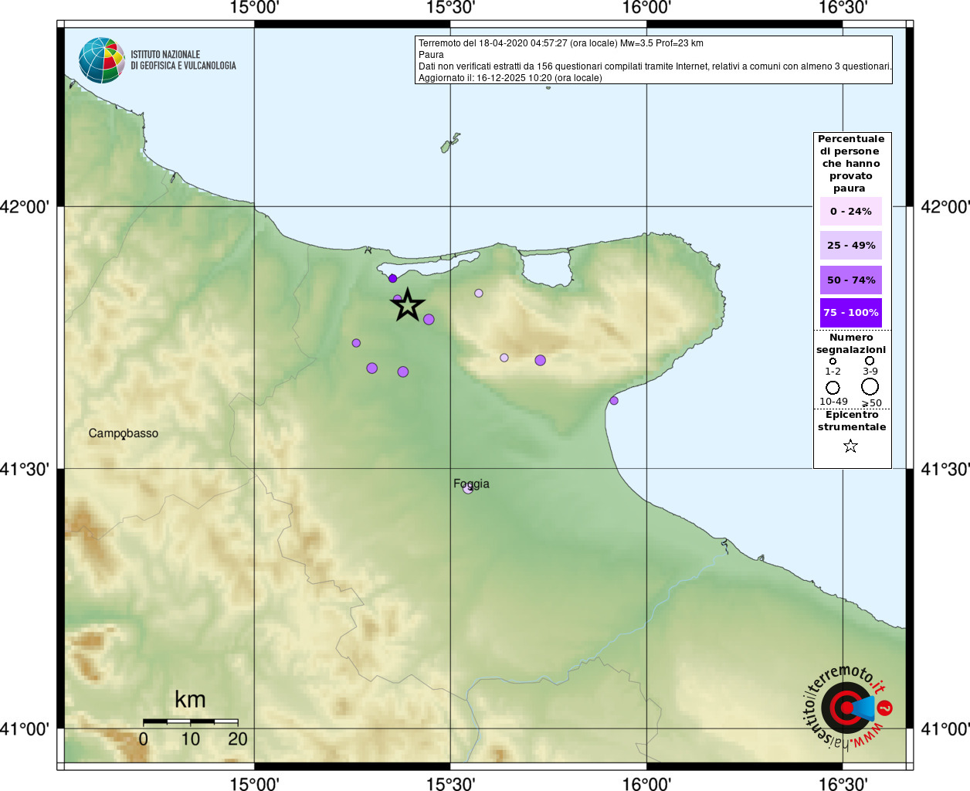The width and height of the screenshot is (970, 791).
Task: Click the 'Percentuale di persone' legend title
Action: click(851, 164)
